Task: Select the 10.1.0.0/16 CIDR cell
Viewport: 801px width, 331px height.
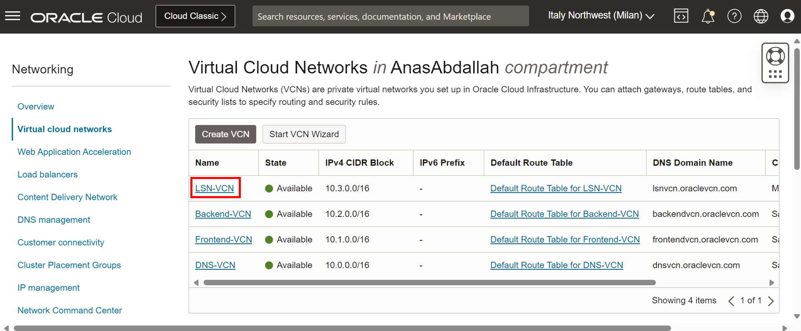Action: pos(347,239)
